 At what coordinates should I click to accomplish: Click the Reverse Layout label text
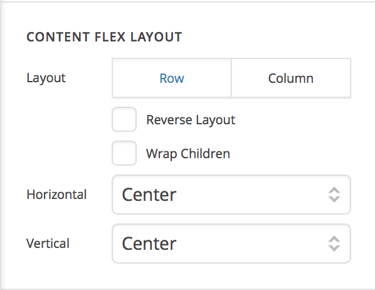[x=191, y=120]
